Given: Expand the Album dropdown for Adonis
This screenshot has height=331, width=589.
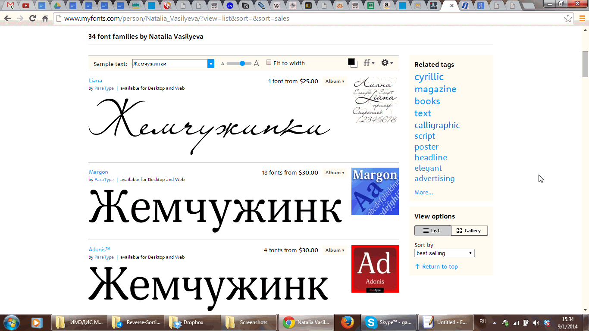Looking at the screenshot, I should tap(335, 250).
